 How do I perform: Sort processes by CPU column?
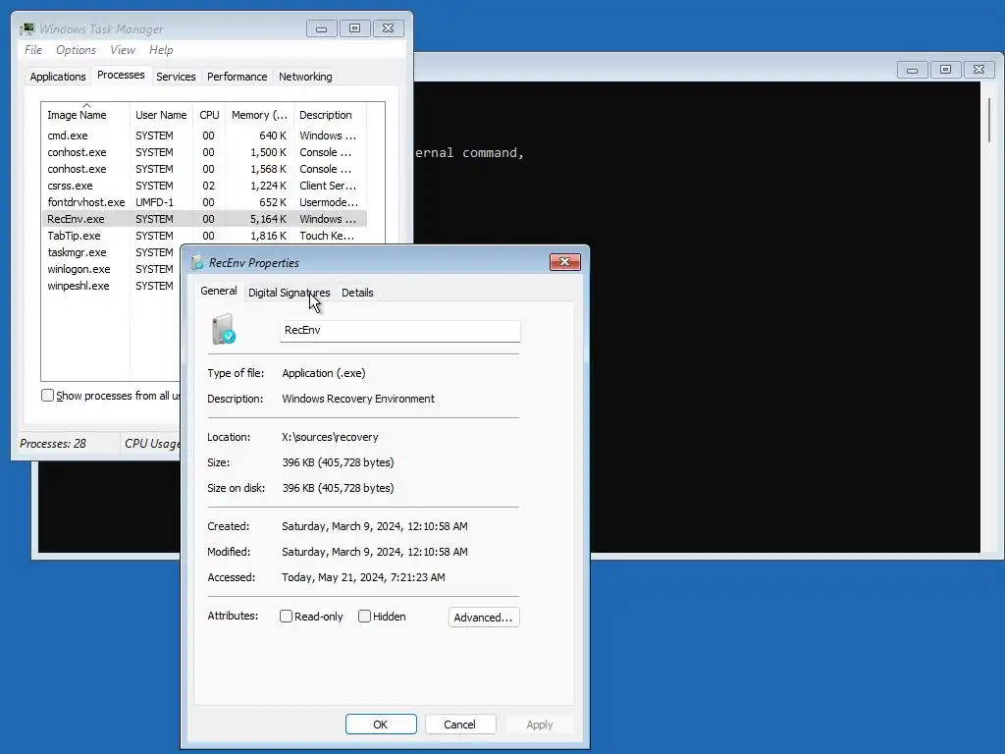pyautogui.click(x=209, y=115)
